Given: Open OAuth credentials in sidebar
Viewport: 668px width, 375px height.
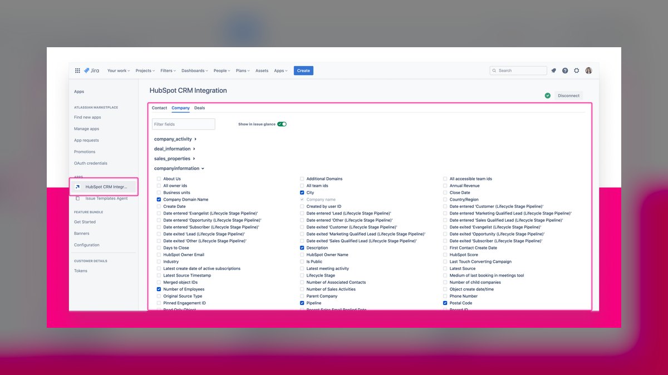Looking at the screenshot, I should [x=91, y=163].
